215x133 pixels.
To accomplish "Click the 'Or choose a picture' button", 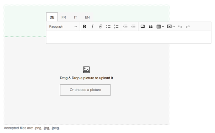I will pyautogui.click(x=85, y=90).
